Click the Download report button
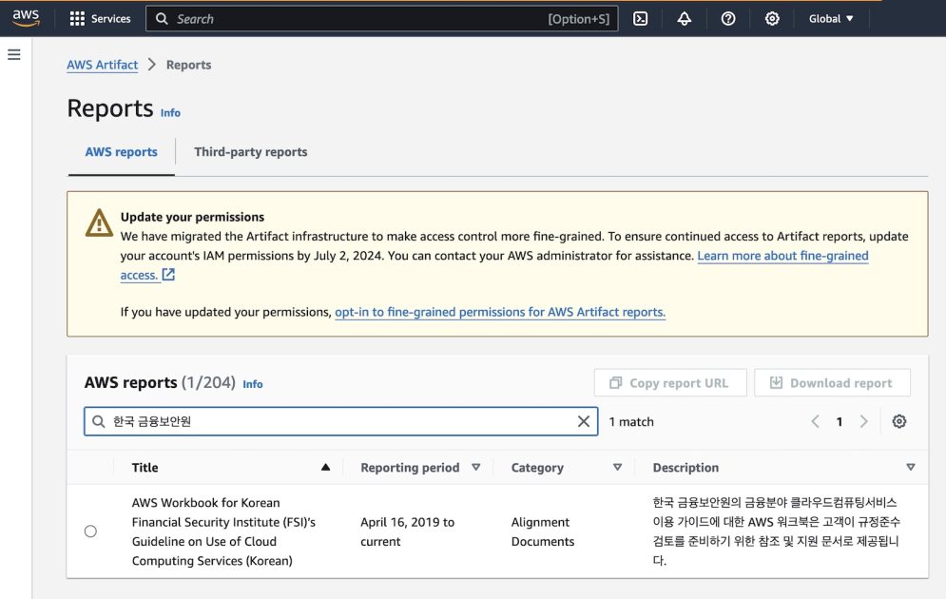 (x=832, y=382)
